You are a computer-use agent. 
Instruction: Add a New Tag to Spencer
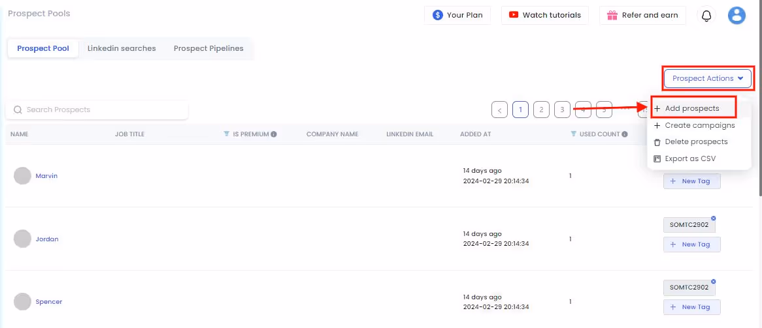691,306
